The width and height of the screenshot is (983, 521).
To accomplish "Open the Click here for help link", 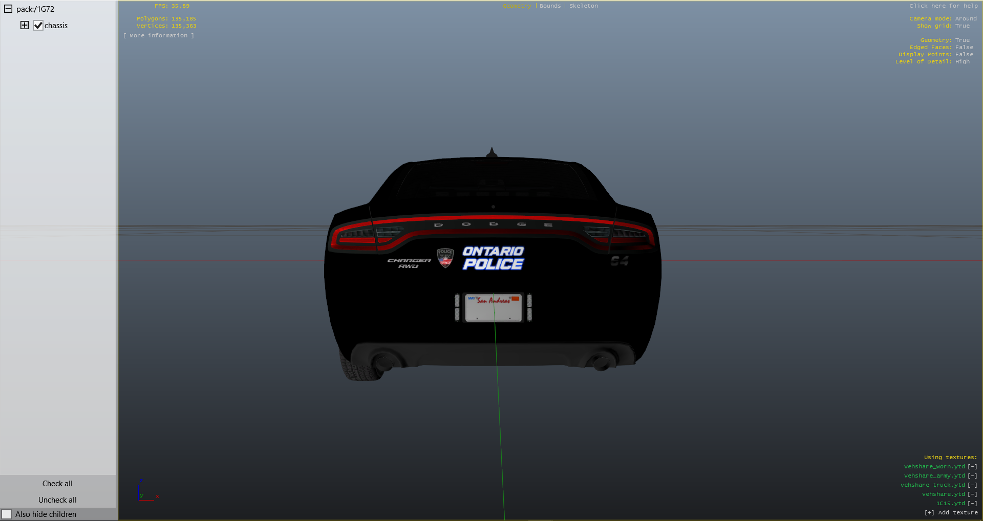I will 943,6.
